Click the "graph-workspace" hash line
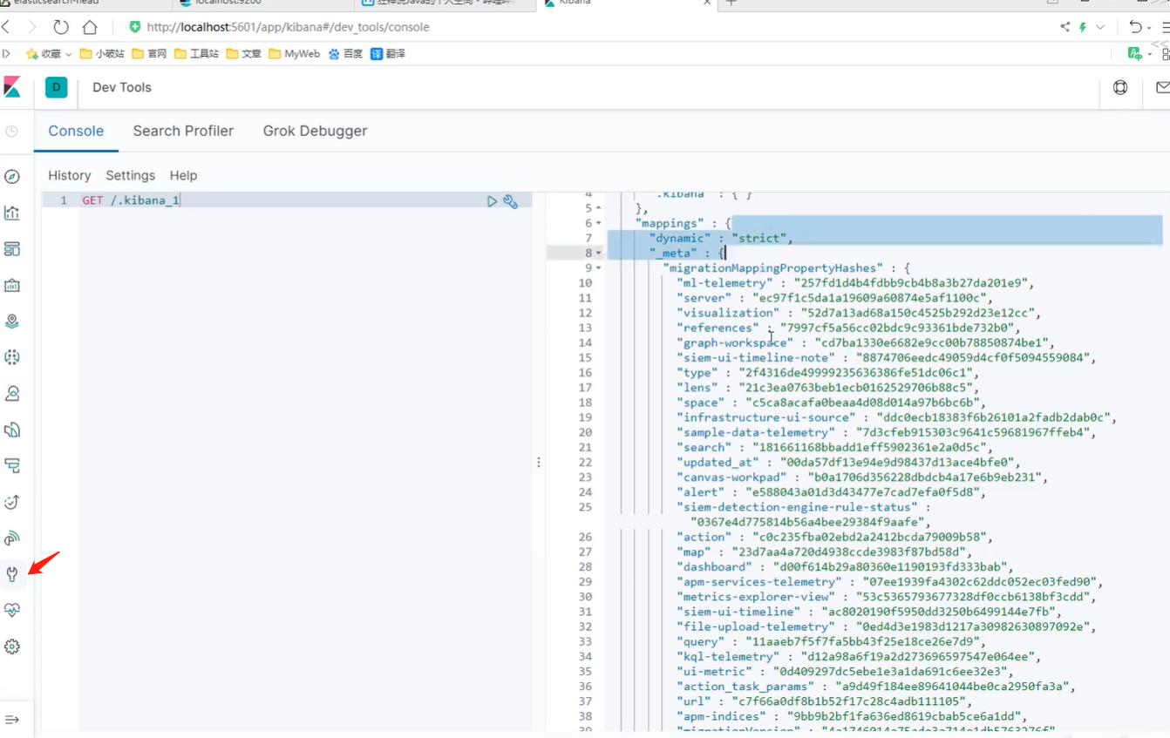Image resolution: width=1170 pixels, height=738 pixels. [x=866, y=342]
